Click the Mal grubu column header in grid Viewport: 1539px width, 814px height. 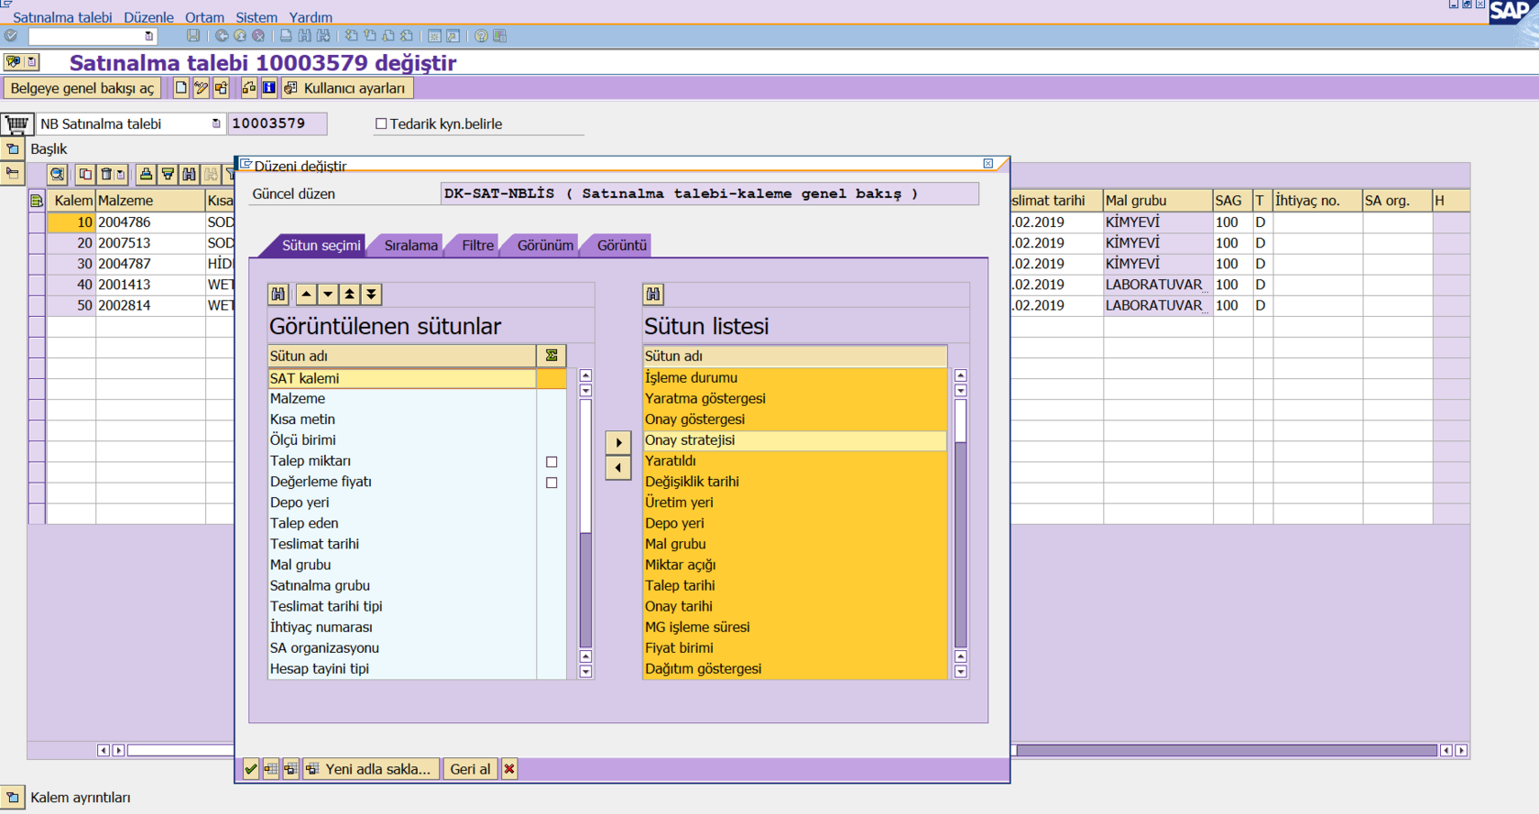pos(1157,201)
